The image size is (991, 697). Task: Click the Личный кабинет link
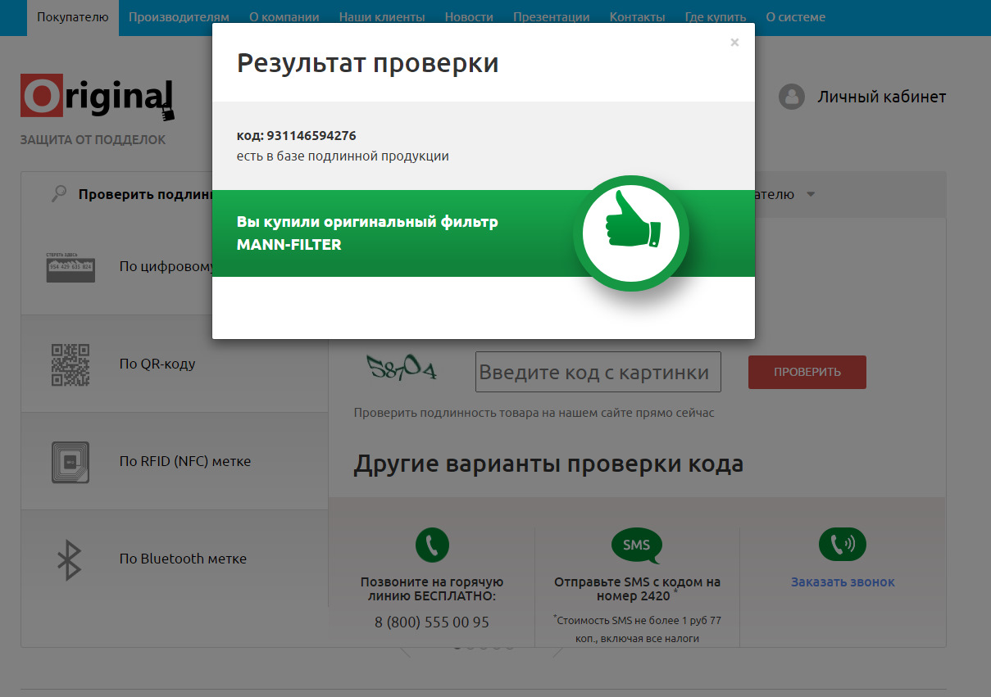tap(882, 97)
